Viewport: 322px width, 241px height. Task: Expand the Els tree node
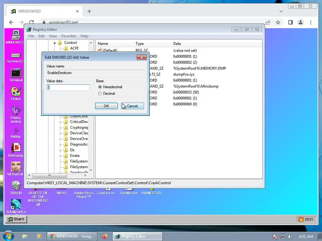point(60,150)
